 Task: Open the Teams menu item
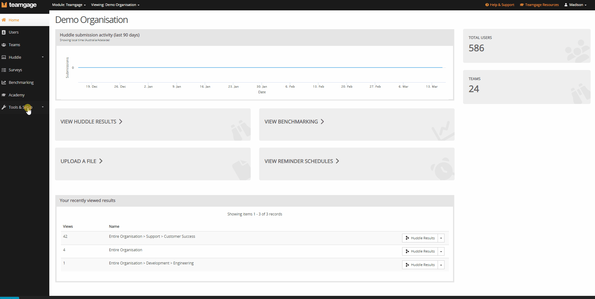pos(25,45)
